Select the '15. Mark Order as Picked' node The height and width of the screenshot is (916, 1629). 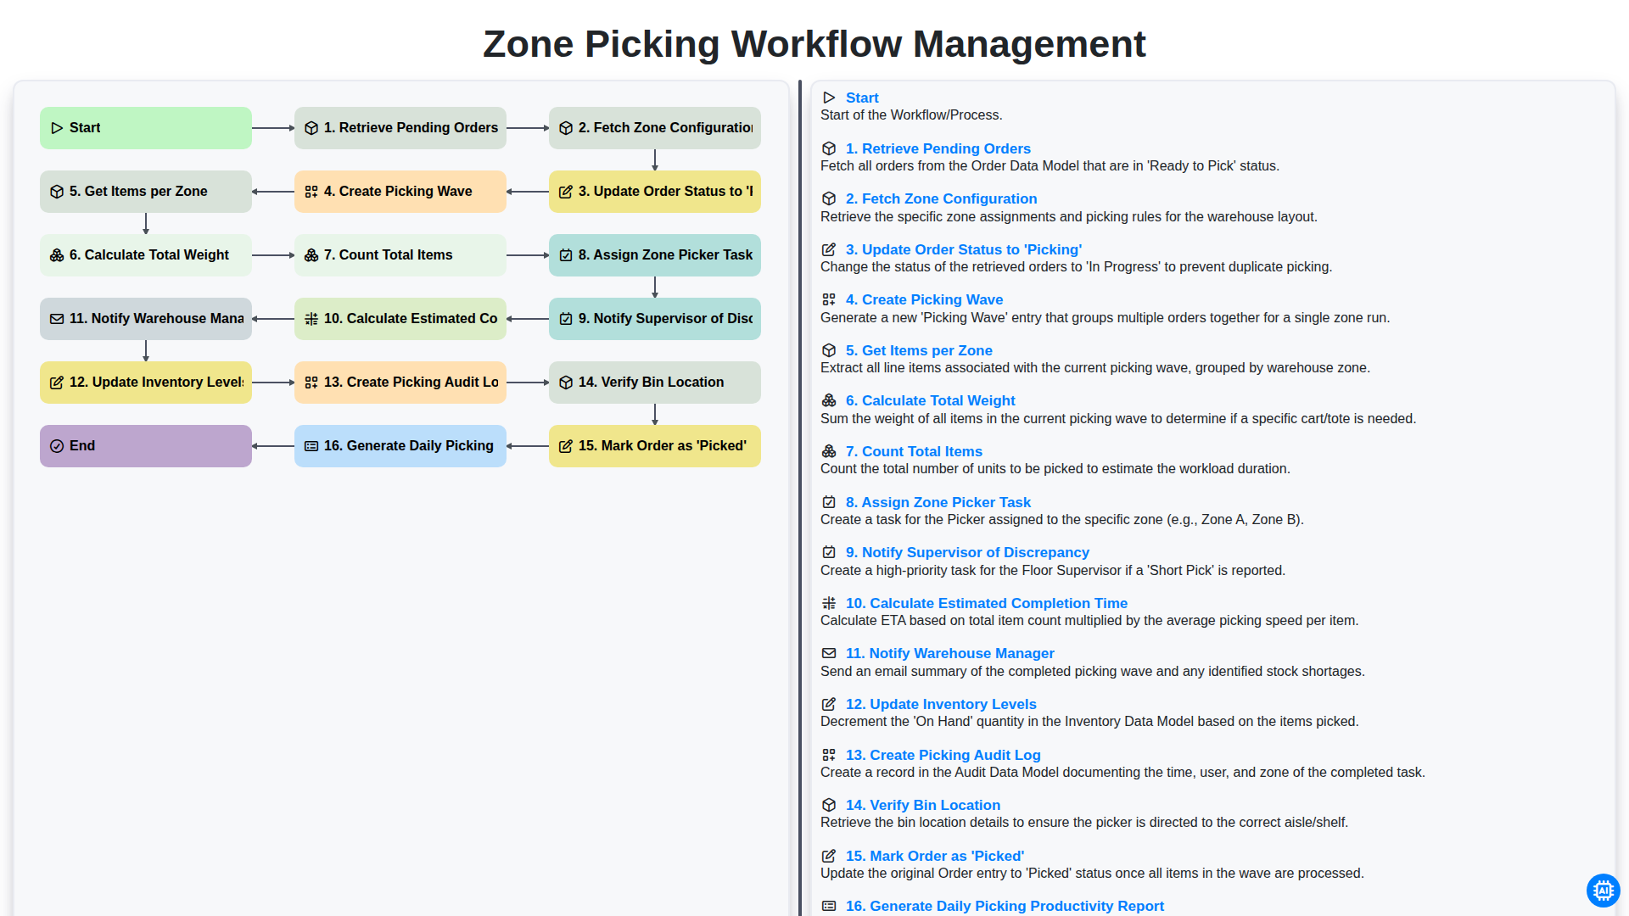(655, 446)
